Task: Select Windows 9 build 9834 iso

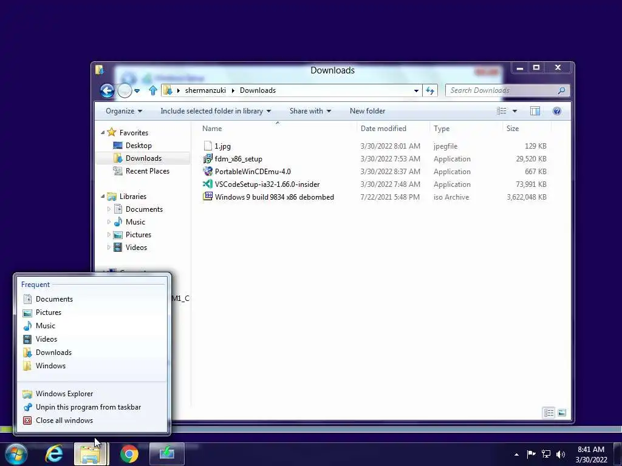Action: [274, 197]
